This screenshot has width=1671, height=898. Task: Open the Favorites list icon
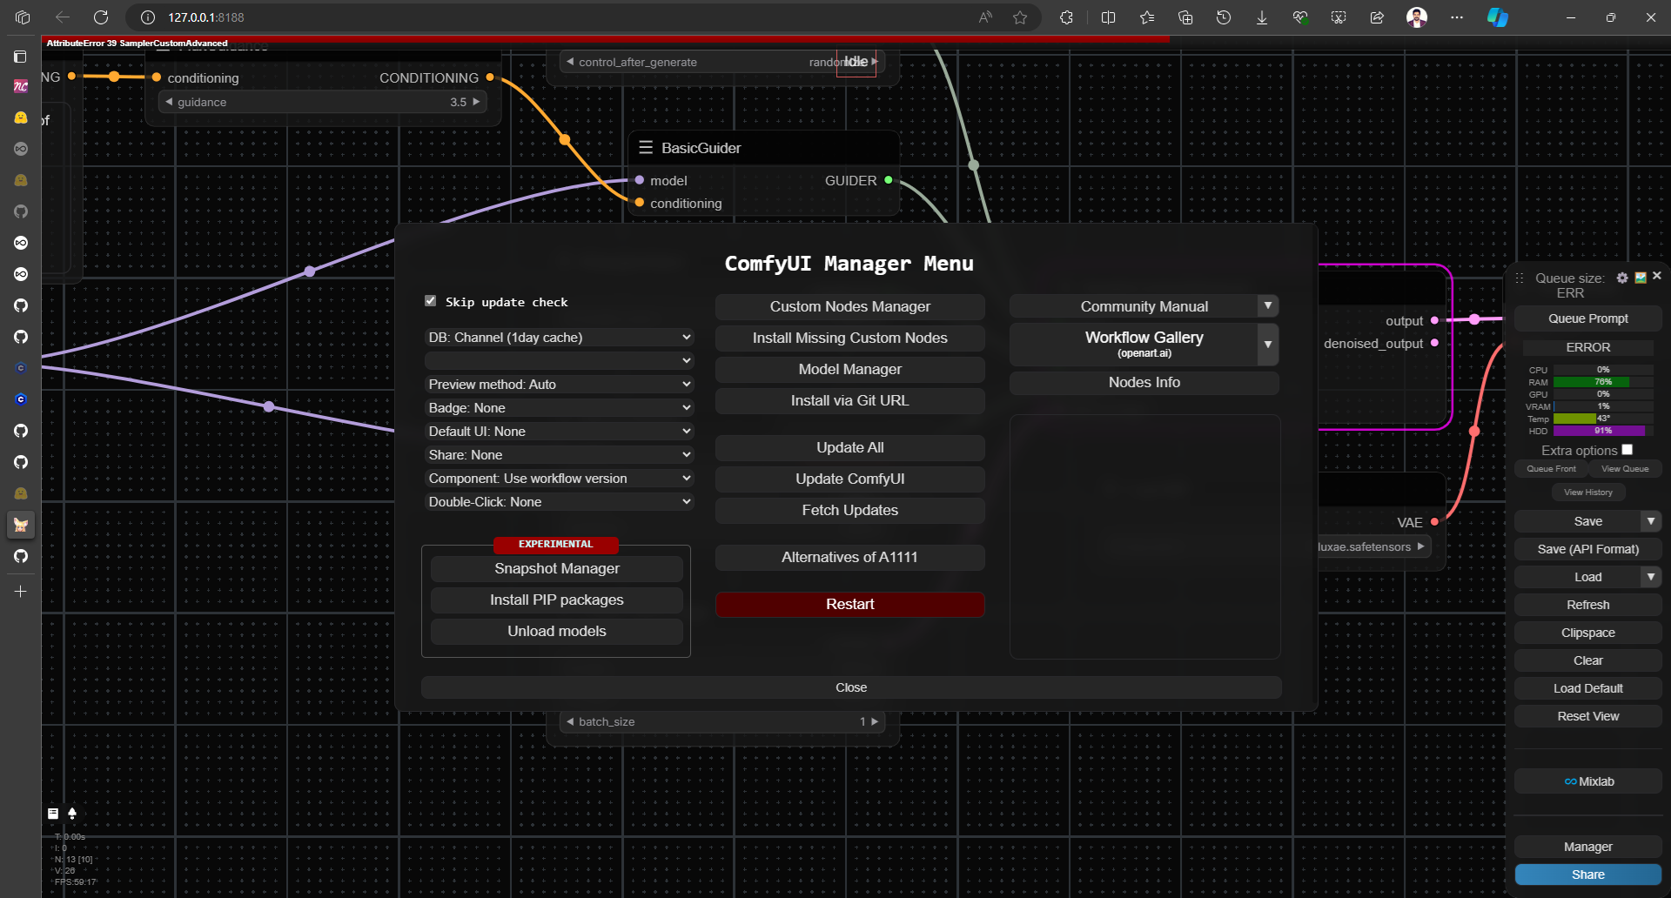coord(1147,17)
